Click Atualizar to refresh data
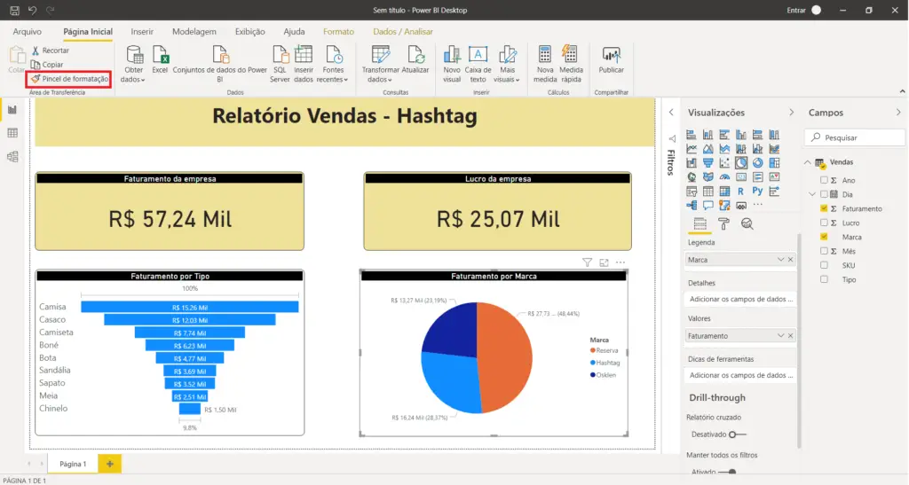Image resolution: width=909 pixels, height=485 pixels. [x=415, y=60]
